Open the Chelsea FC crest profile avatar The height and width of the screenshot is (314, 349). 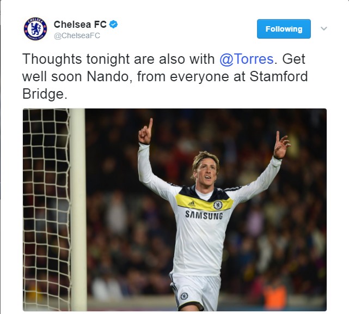[x=35, y=29]
